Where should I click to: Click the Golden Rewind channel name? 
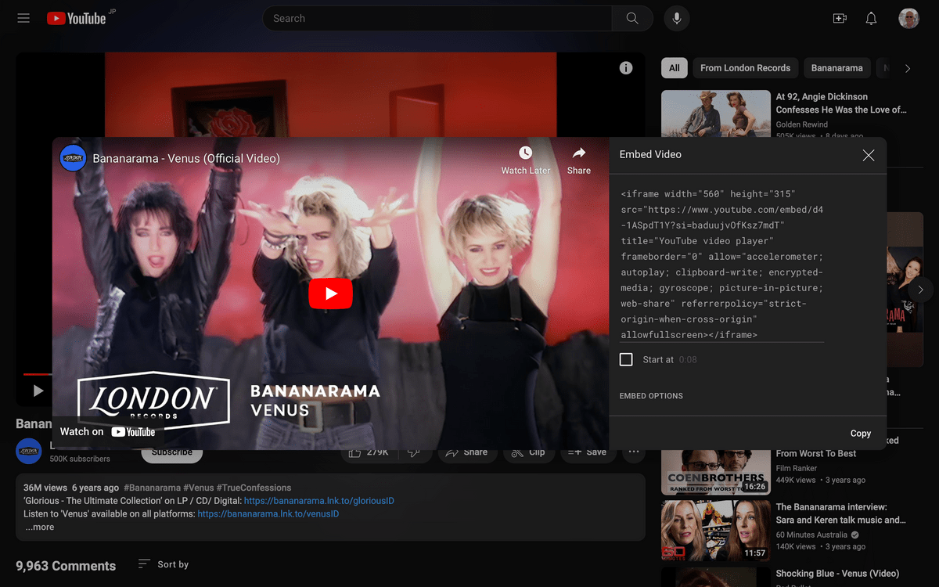pos(802,124)
